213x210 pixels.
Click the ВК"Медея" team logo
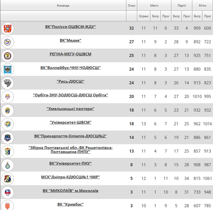[8, 42]
